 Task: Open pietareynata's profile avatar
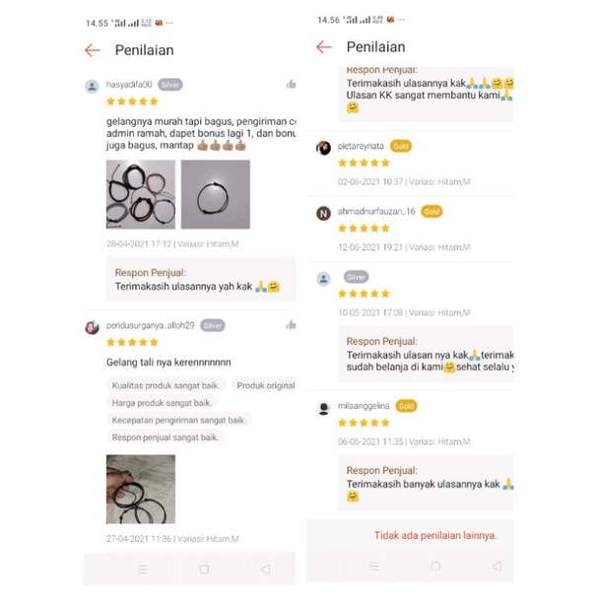click(x=323, y=148)
